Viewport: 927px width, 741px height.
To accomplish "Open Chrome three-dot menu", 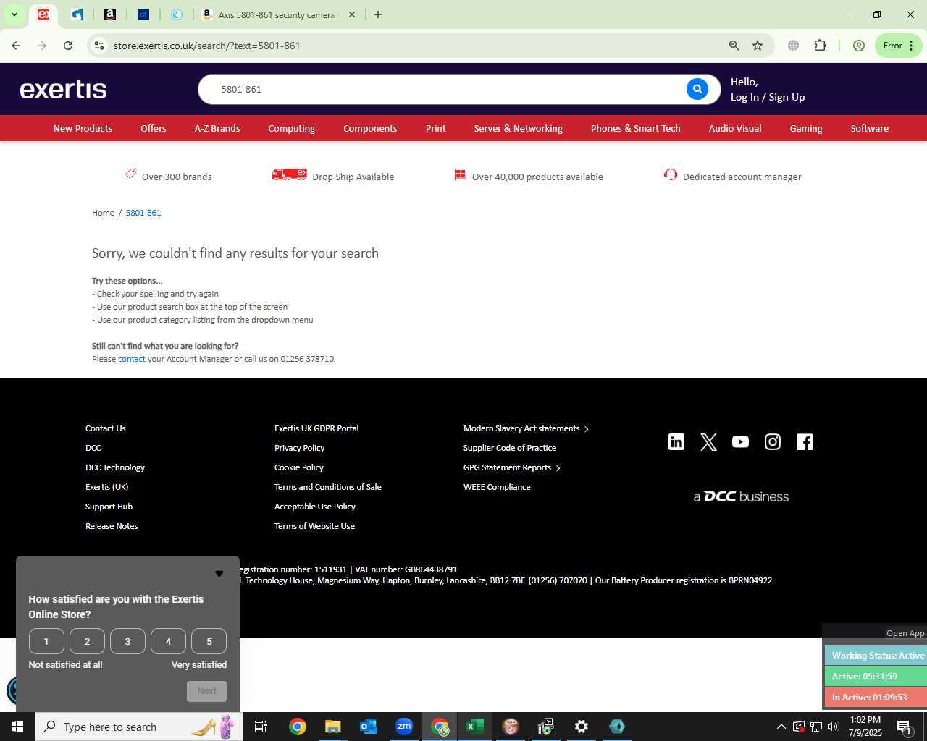I will click(x=911, y=46).
